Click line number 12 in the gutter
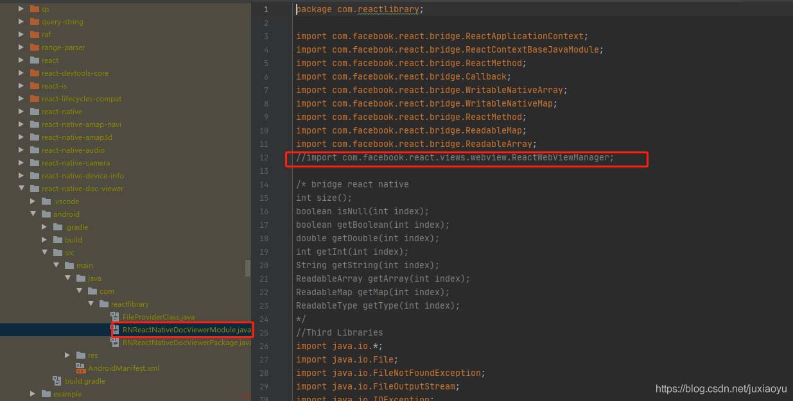This screenshot has width=793, height=401. pos(264,157)
